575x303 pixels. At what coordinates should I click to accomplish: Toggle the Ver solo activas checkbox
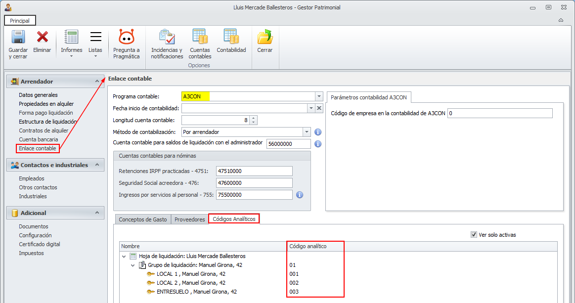(x=474, y=234)
